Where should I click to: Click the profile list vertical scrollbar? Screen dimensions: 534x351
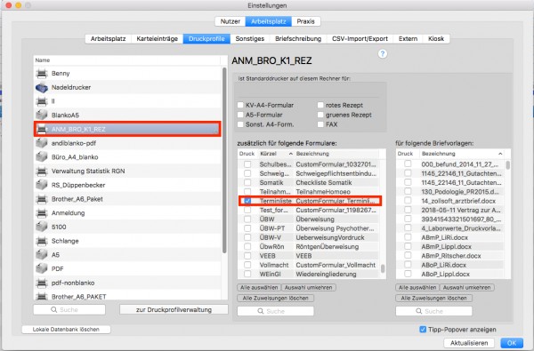pos(224,160)
